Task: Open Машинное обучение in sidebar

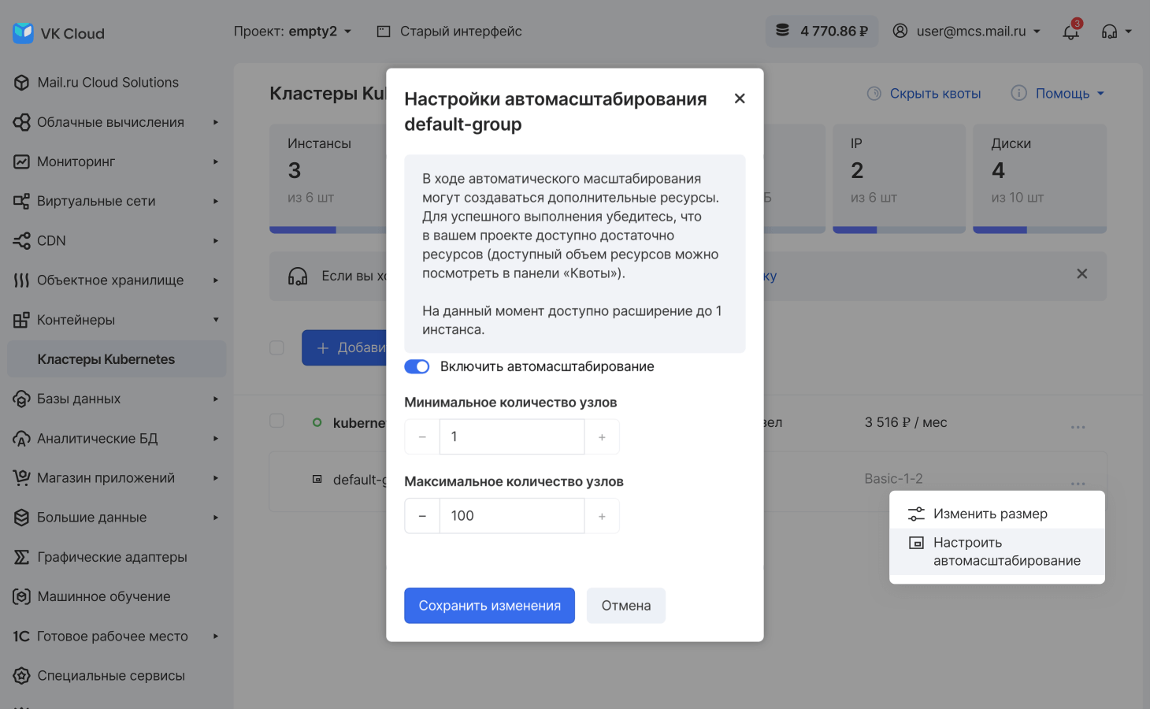Action: tap(103, 596)
